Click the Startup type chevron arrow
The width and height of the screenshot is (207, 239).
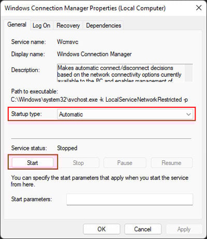(188, 114)
